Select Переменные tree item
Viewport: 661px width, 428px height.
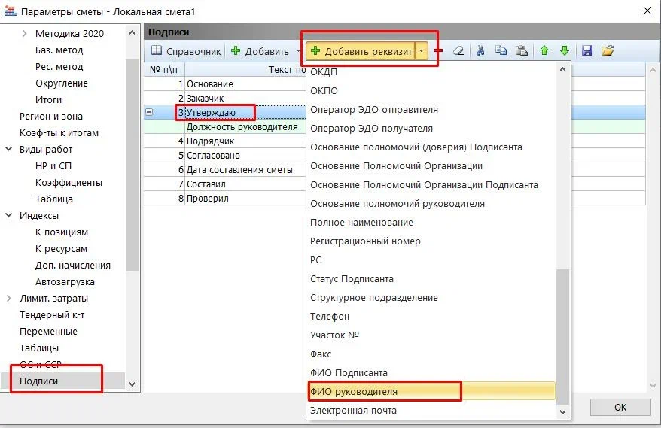pyautogui.click(x=48, y=332)
